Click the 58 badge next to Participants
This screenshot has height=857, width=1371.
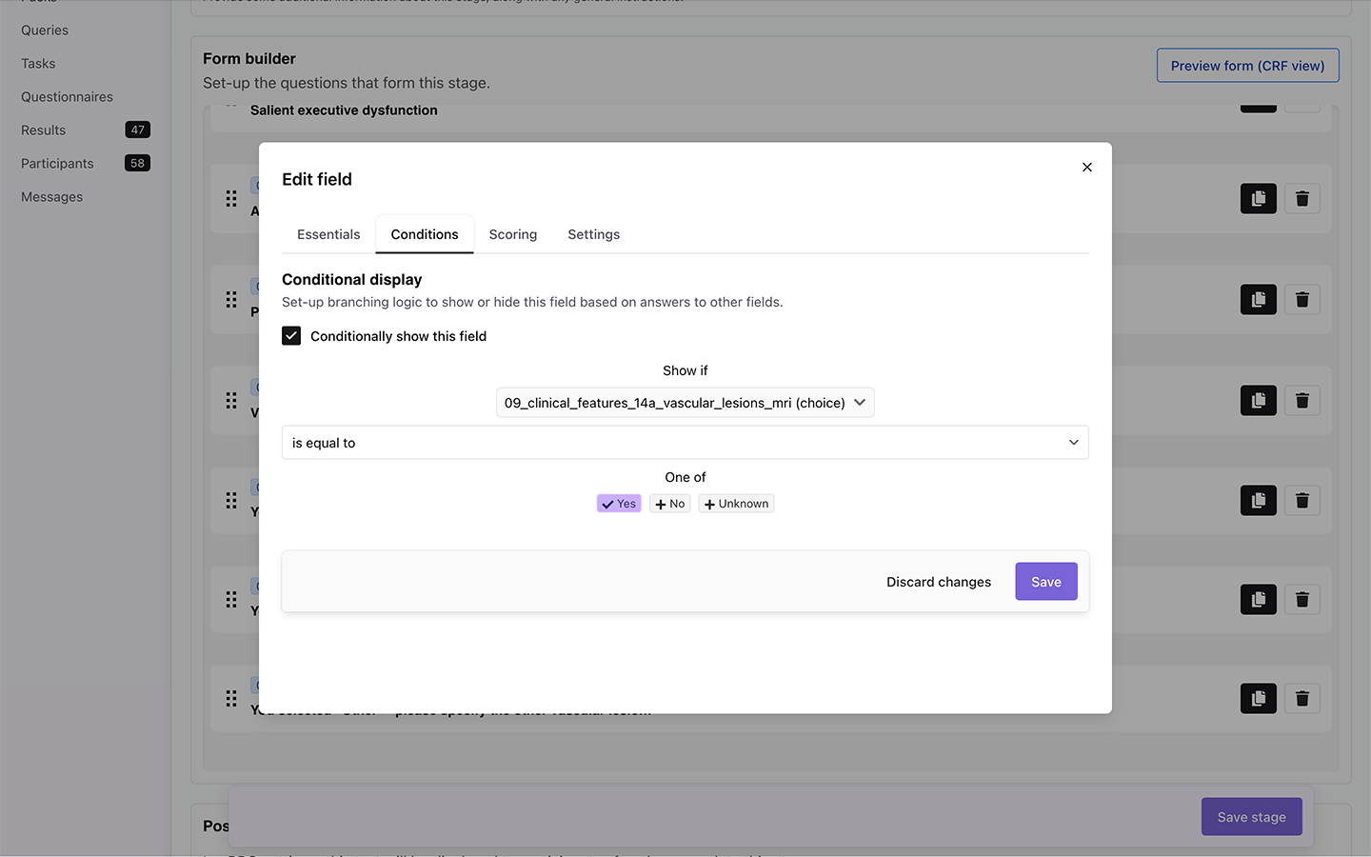tap(138, 163)
